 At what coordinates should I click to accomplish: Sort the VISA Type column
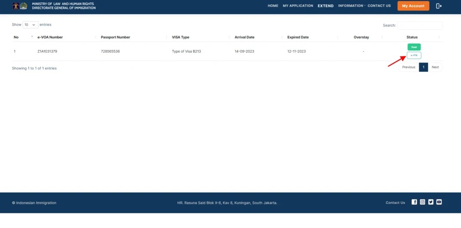pyautogui.click(x=229, y=37)
